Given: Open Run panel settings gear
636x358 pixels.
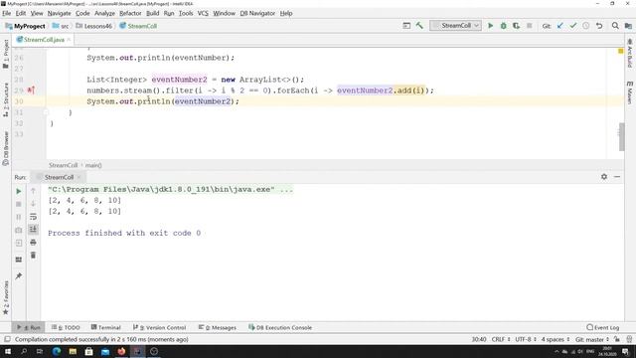Looking at the screenshot, I should (x=604, y=177).
